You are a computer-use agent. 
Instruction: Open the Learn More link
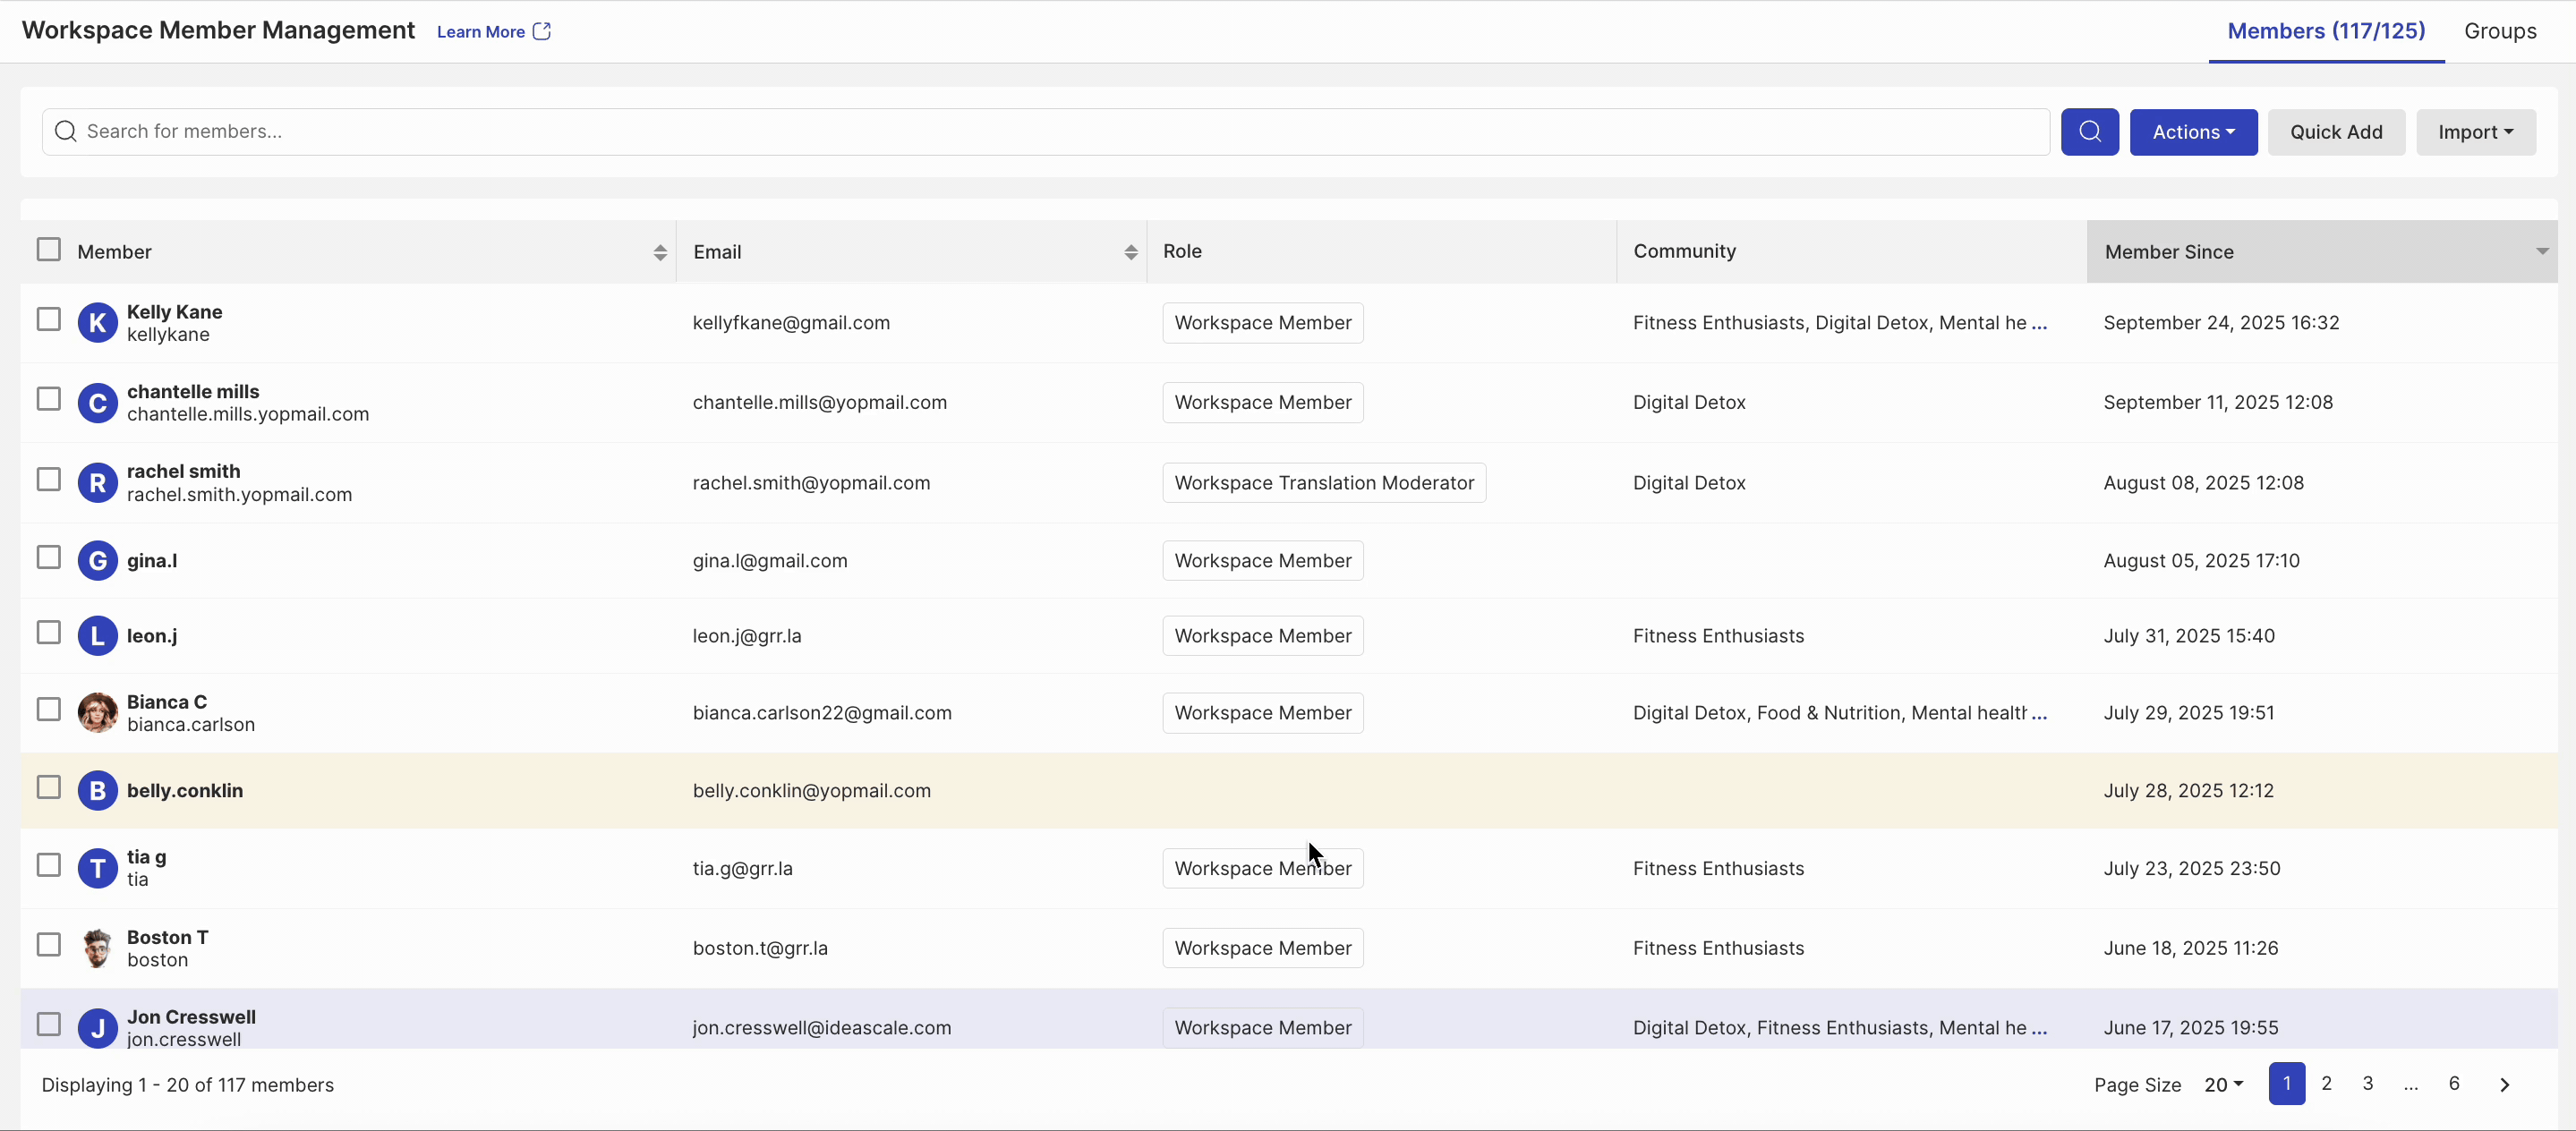pos(481,32)
